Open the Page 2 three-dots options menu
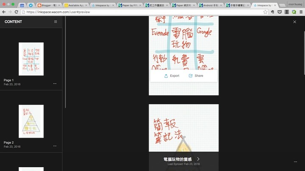Screen dimensions: 305x171 tap(55, 146)
